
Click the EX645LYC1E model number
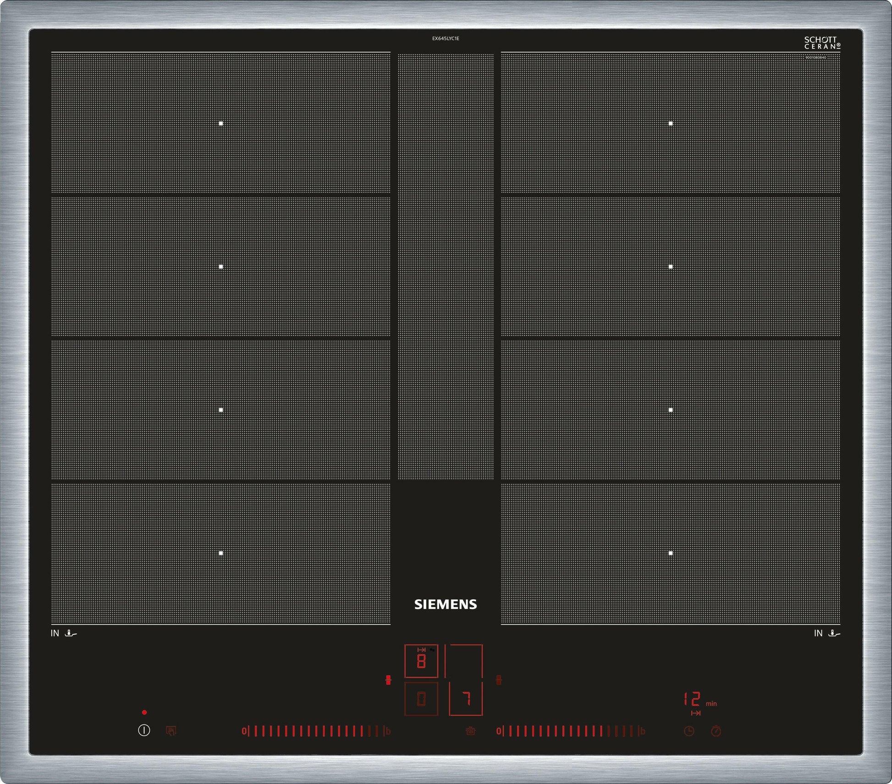tap(446, 38)
